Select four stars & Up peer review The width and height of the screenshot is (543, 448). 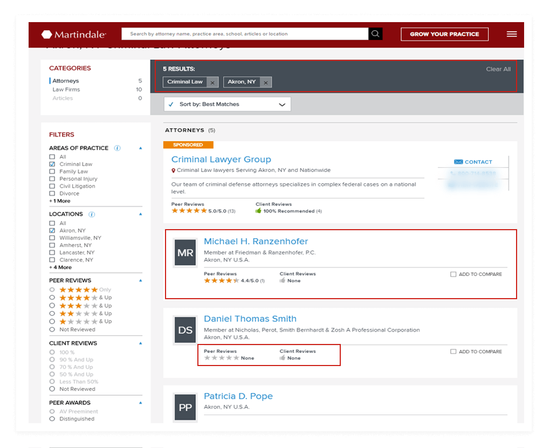(52, 298)
